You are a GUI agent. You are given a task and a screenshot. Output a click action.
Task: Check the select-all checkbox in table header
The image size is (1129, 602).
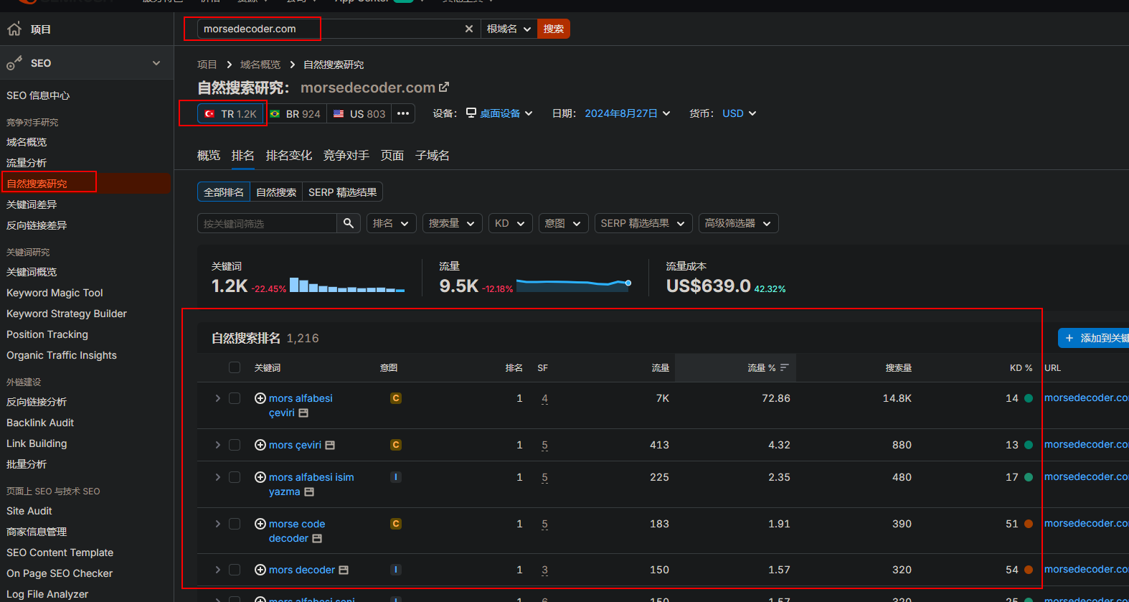pos(235,367)
